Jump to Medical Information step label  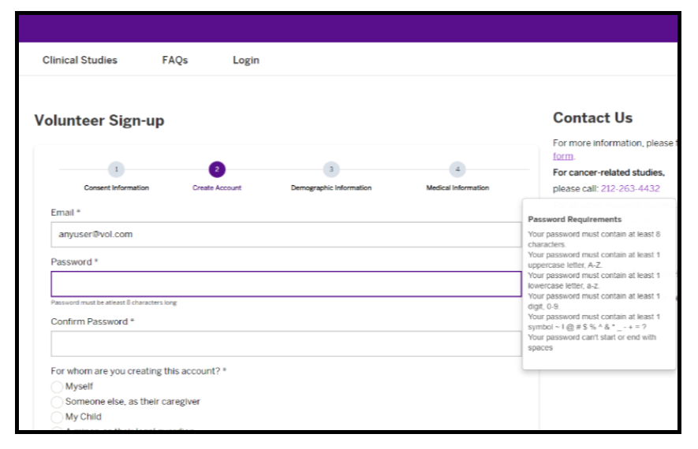pyautogui.click(x=457, y=188)
